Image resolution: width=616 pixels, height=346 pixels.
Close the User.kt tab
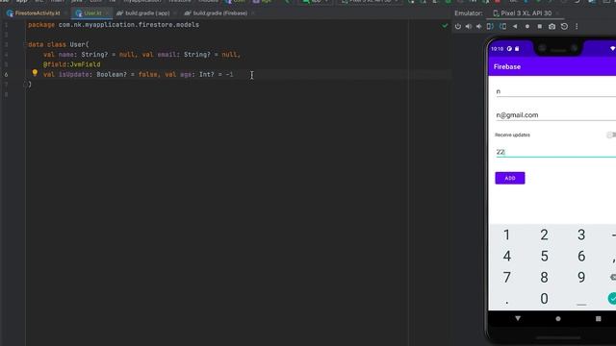click(x=107, y=13)
